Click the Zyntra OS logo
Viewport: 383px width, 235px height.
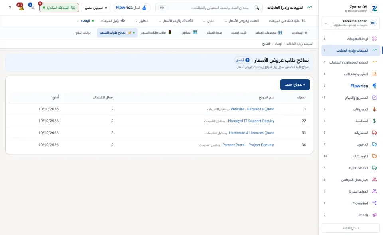pos(374,8)
